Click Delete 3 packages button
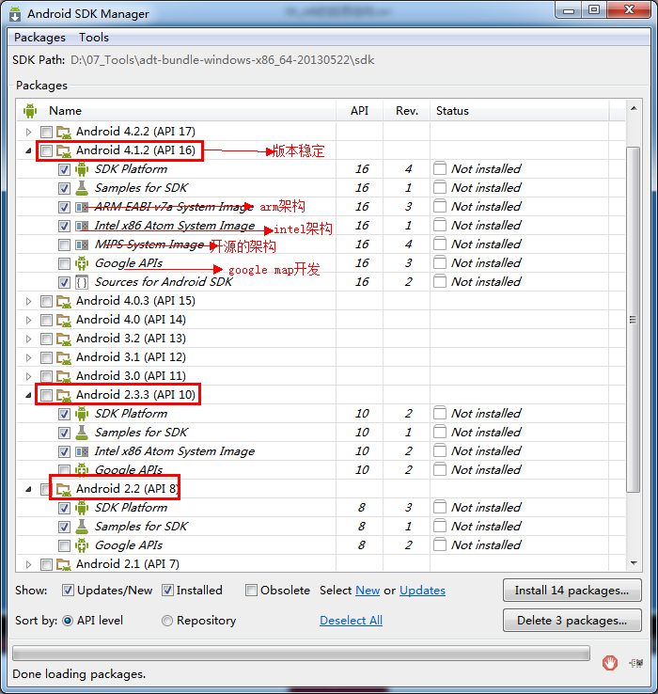This screenshot has height=694, width=658. 572,621
